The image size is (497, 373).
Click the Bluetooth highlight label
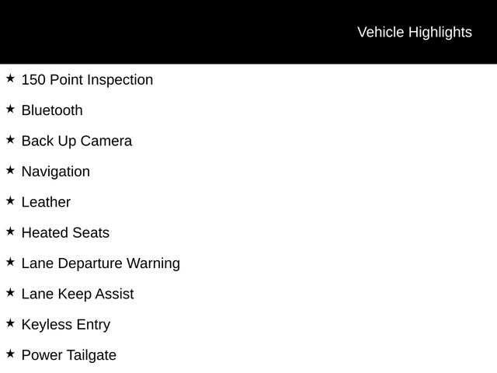click(x=52, y=110)
